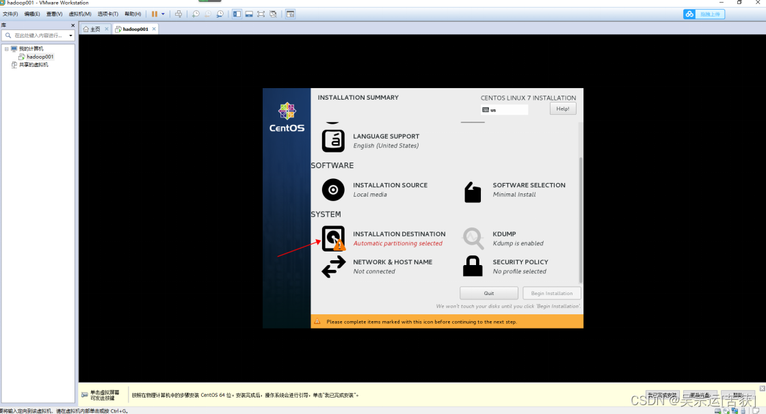Click the USB device status bar icon
Image resolution: width=766 pixels, height=414 pixels.
tap(743, 411)
